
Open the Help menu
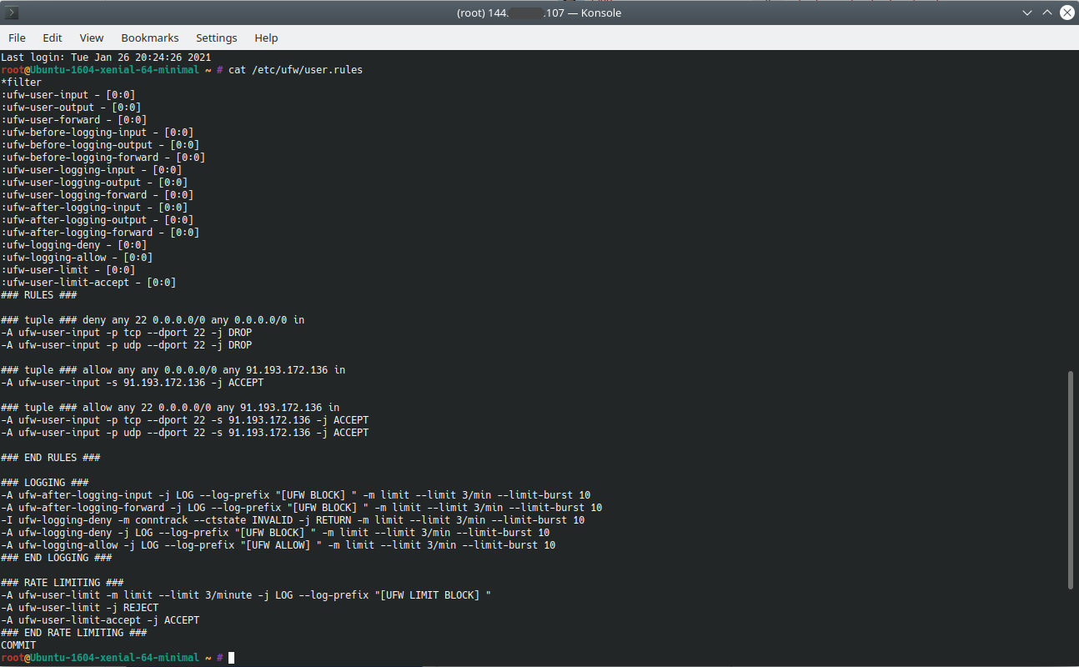coord(266,38)
